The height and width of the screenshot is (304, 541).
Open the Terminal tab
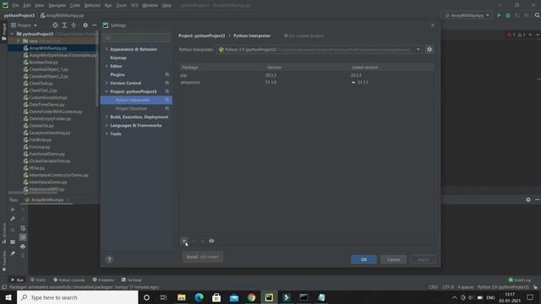coord(132,280)
